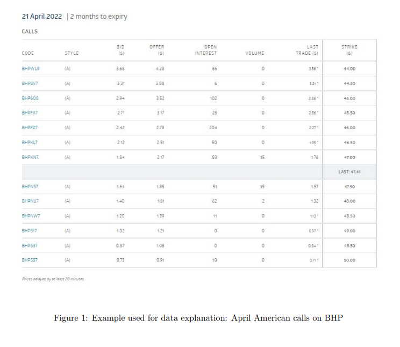Open the BHPFX7 option code link
The height and width of the screenshot is (347, 400).
pyautogui.click(x=30, y=112)
